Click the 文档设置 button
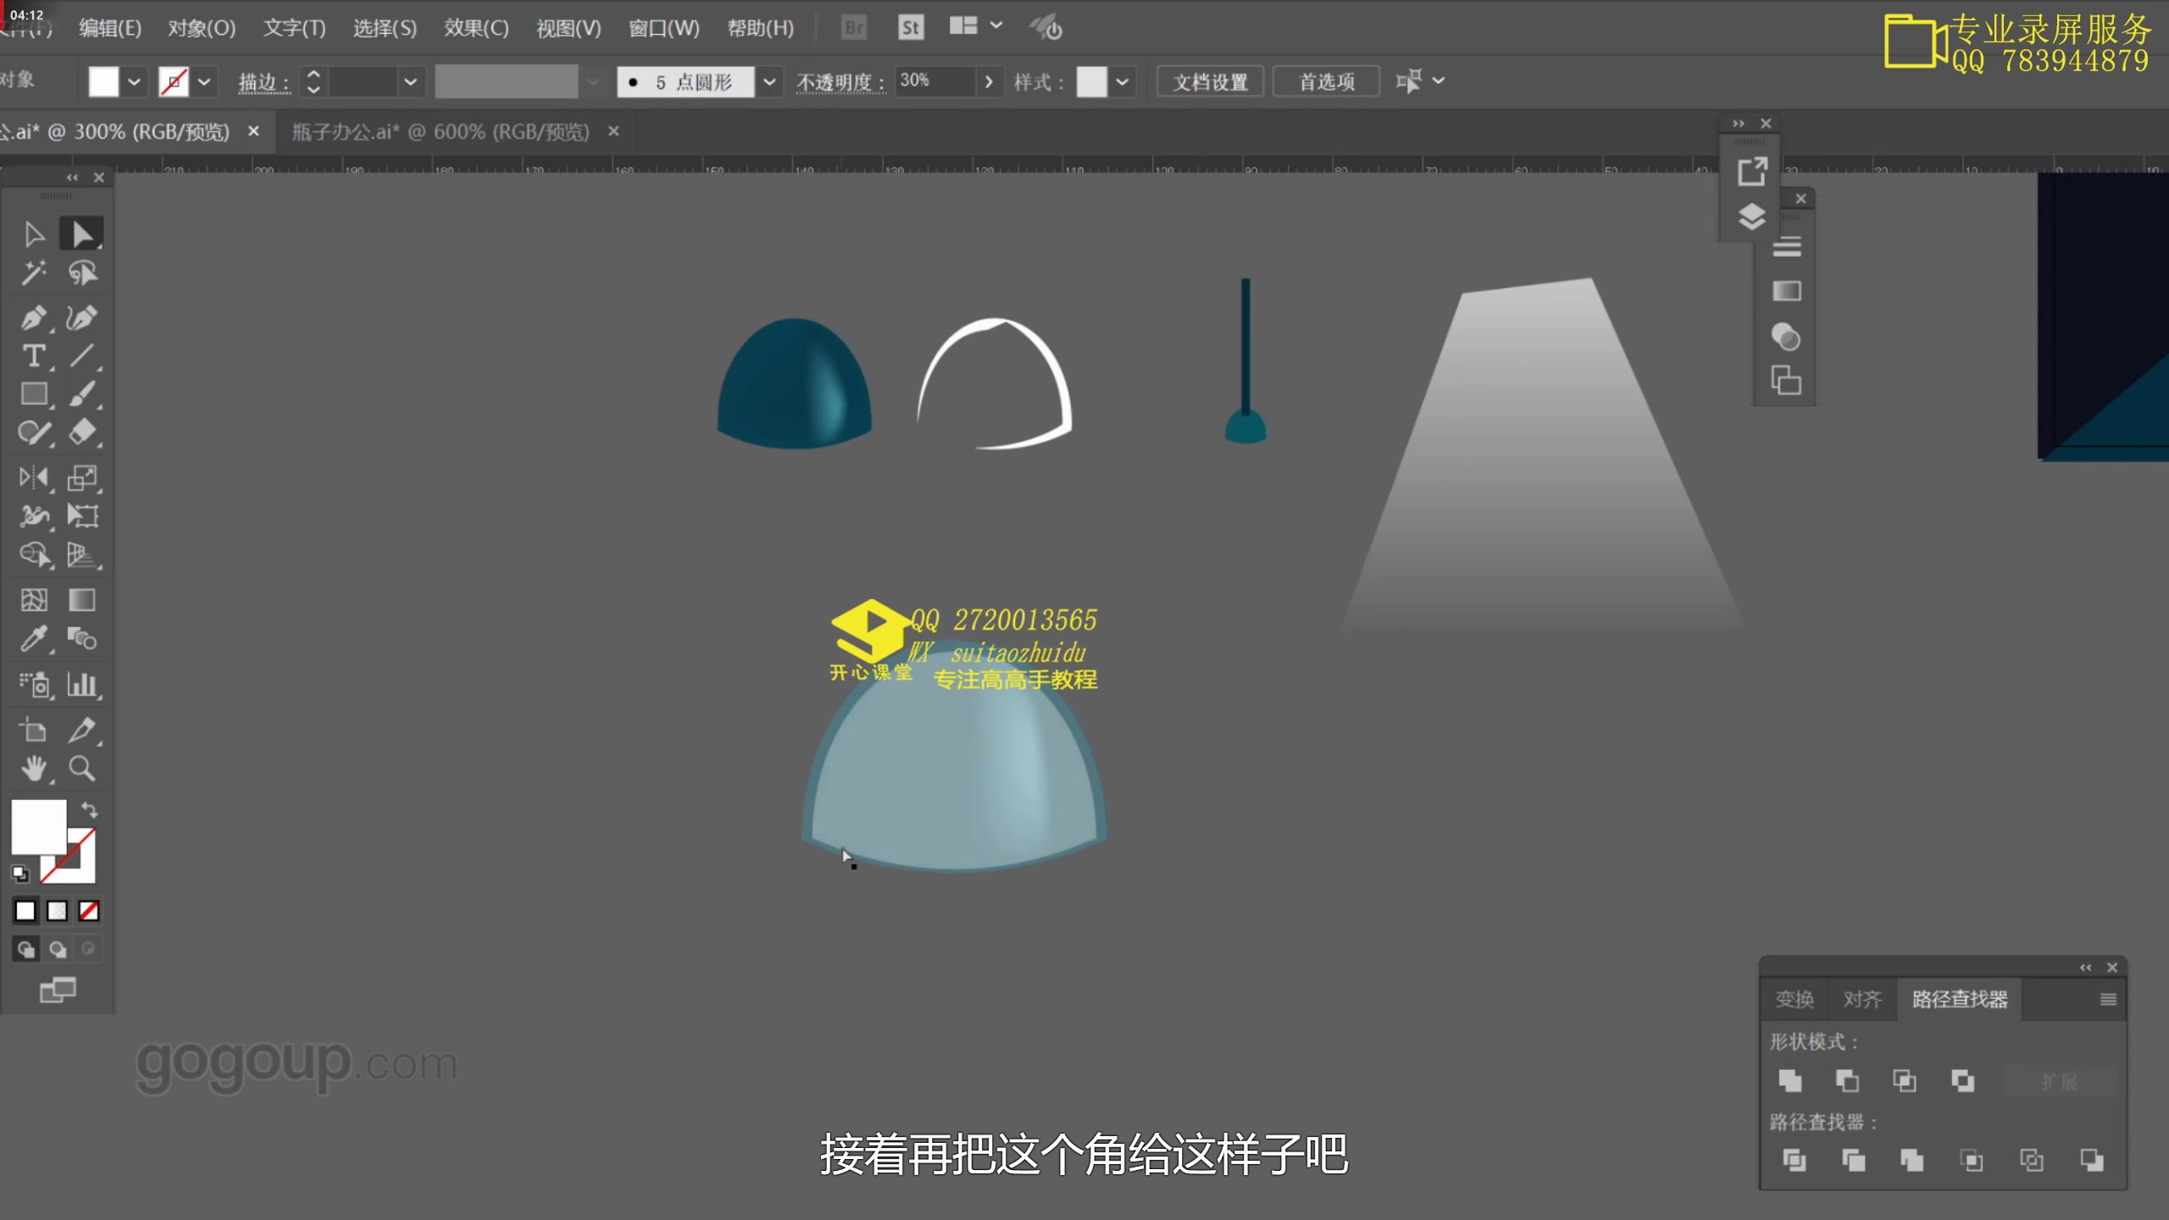The width and height of the screenshot is (2169, 1220). [1210, 81]
